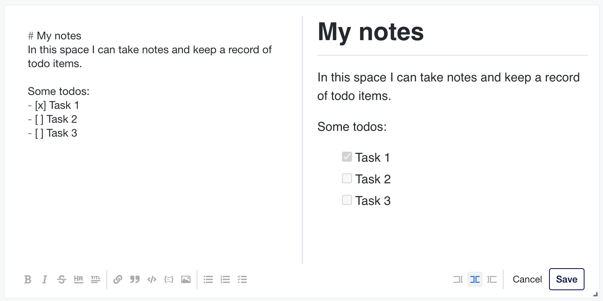Insert a horizontal rule
The image size is (603, 301).
coord(78,279)
